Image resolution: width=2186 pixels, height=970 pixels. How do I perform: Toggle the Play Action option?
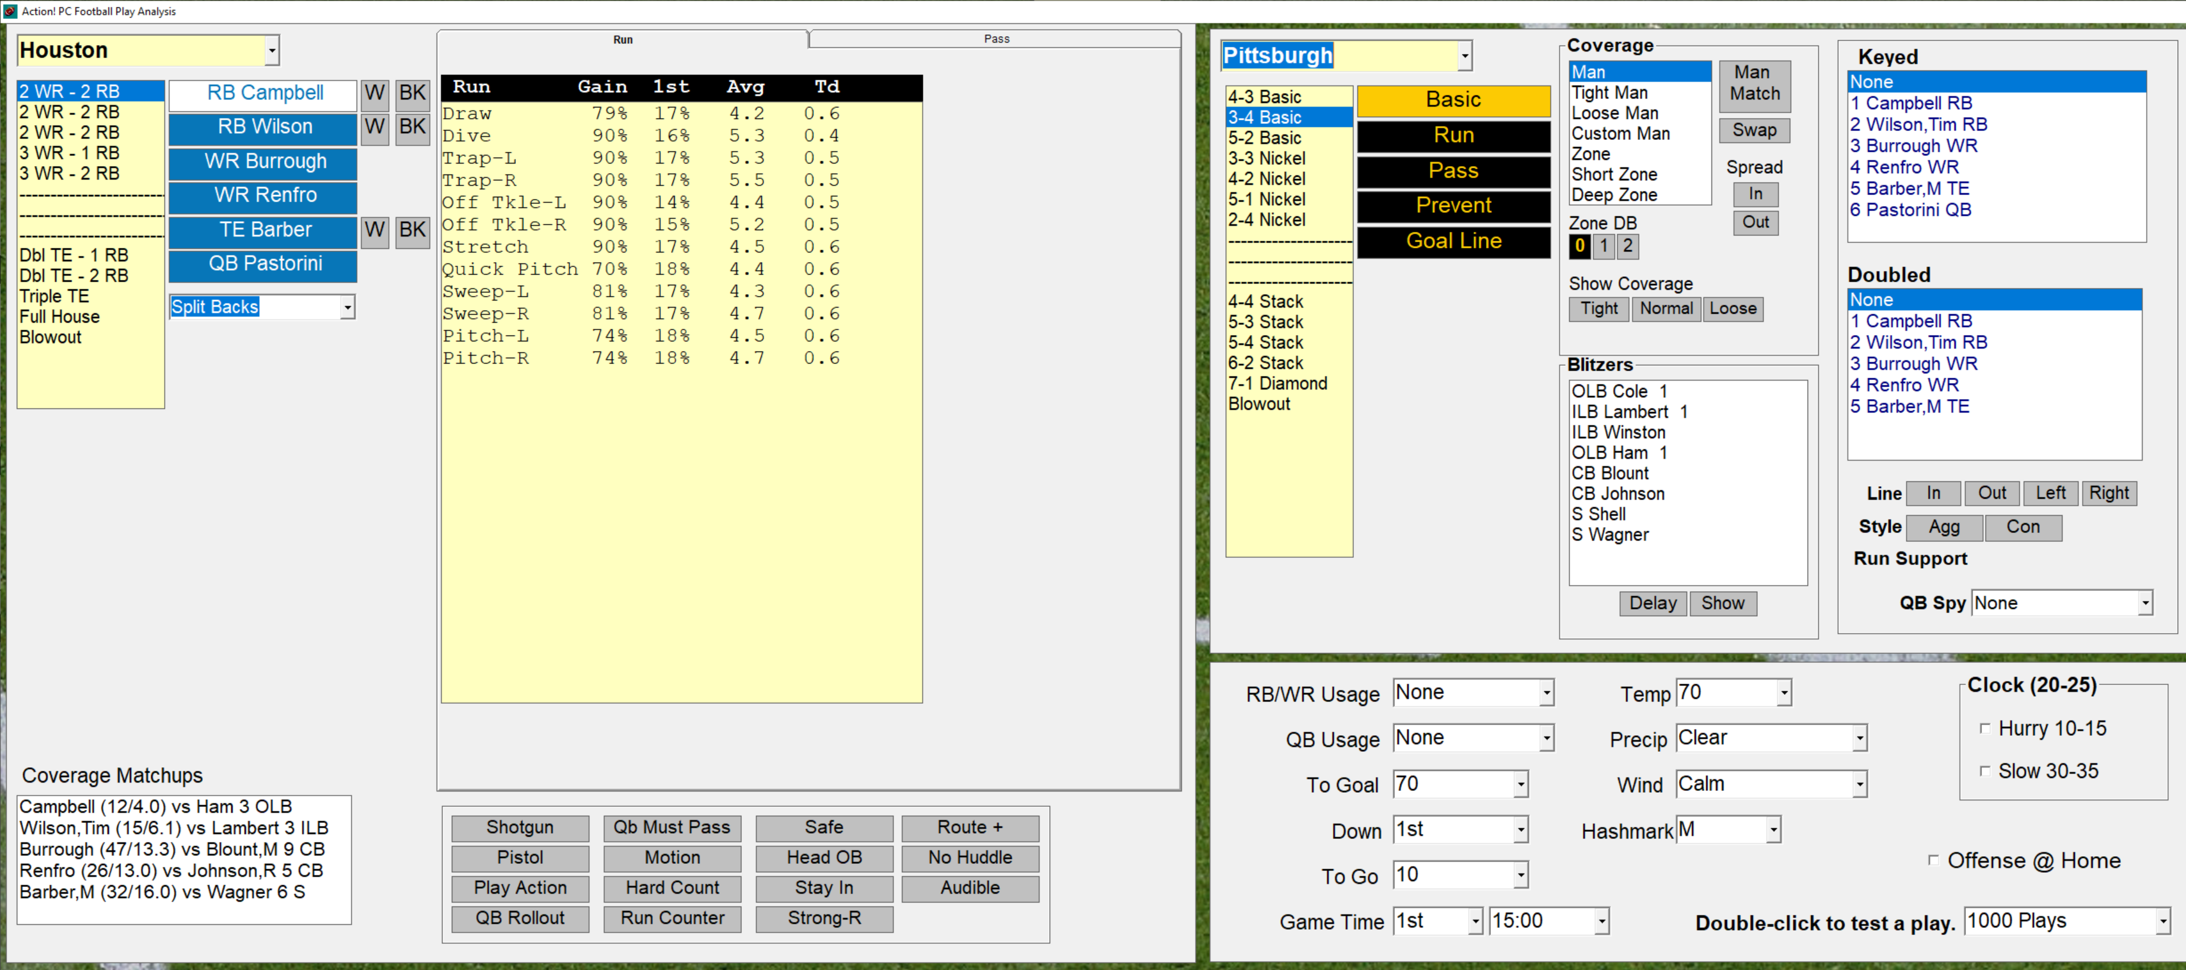(x=520, y=889)
